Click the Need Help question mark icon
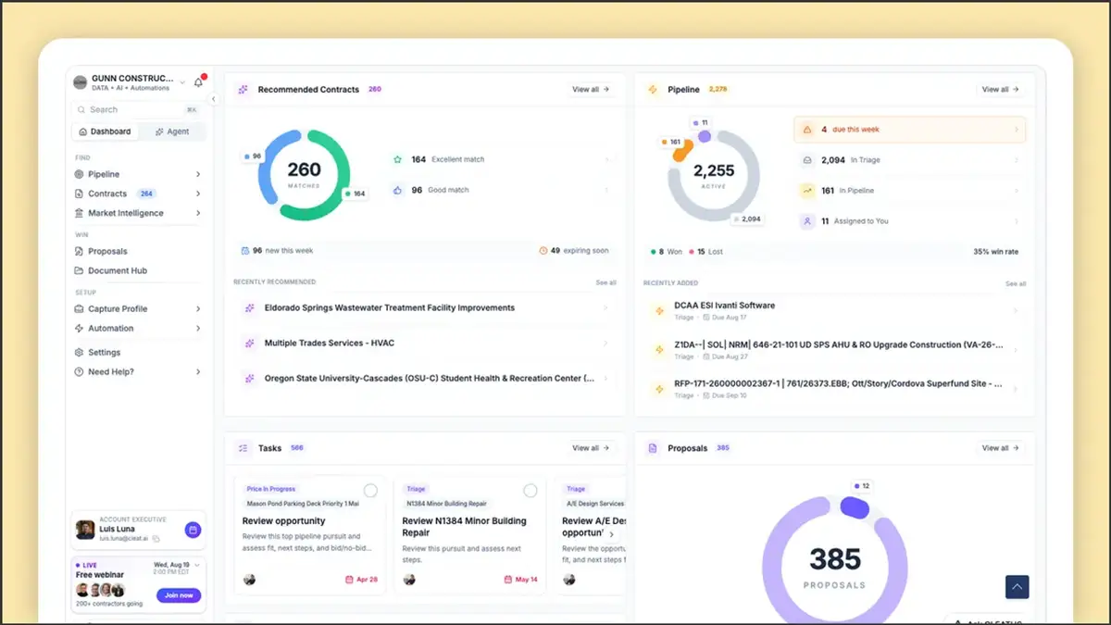The height and width of the screenshot is (625, 1111). click(80, 371)
